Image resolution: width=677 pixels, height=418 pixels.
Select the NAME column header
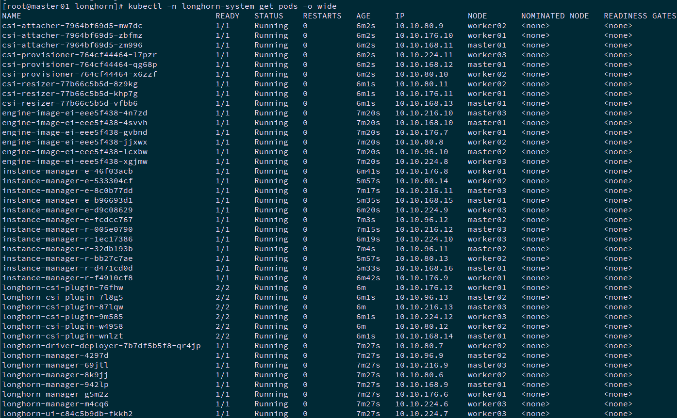coord(12,16)
